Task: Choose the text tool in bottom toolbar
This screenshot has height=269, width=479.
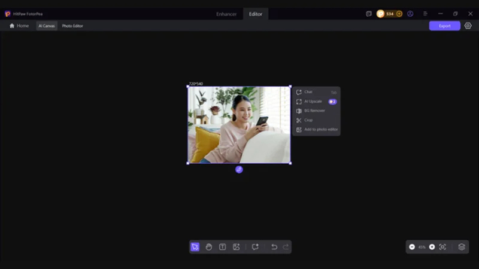Action: 222,247
